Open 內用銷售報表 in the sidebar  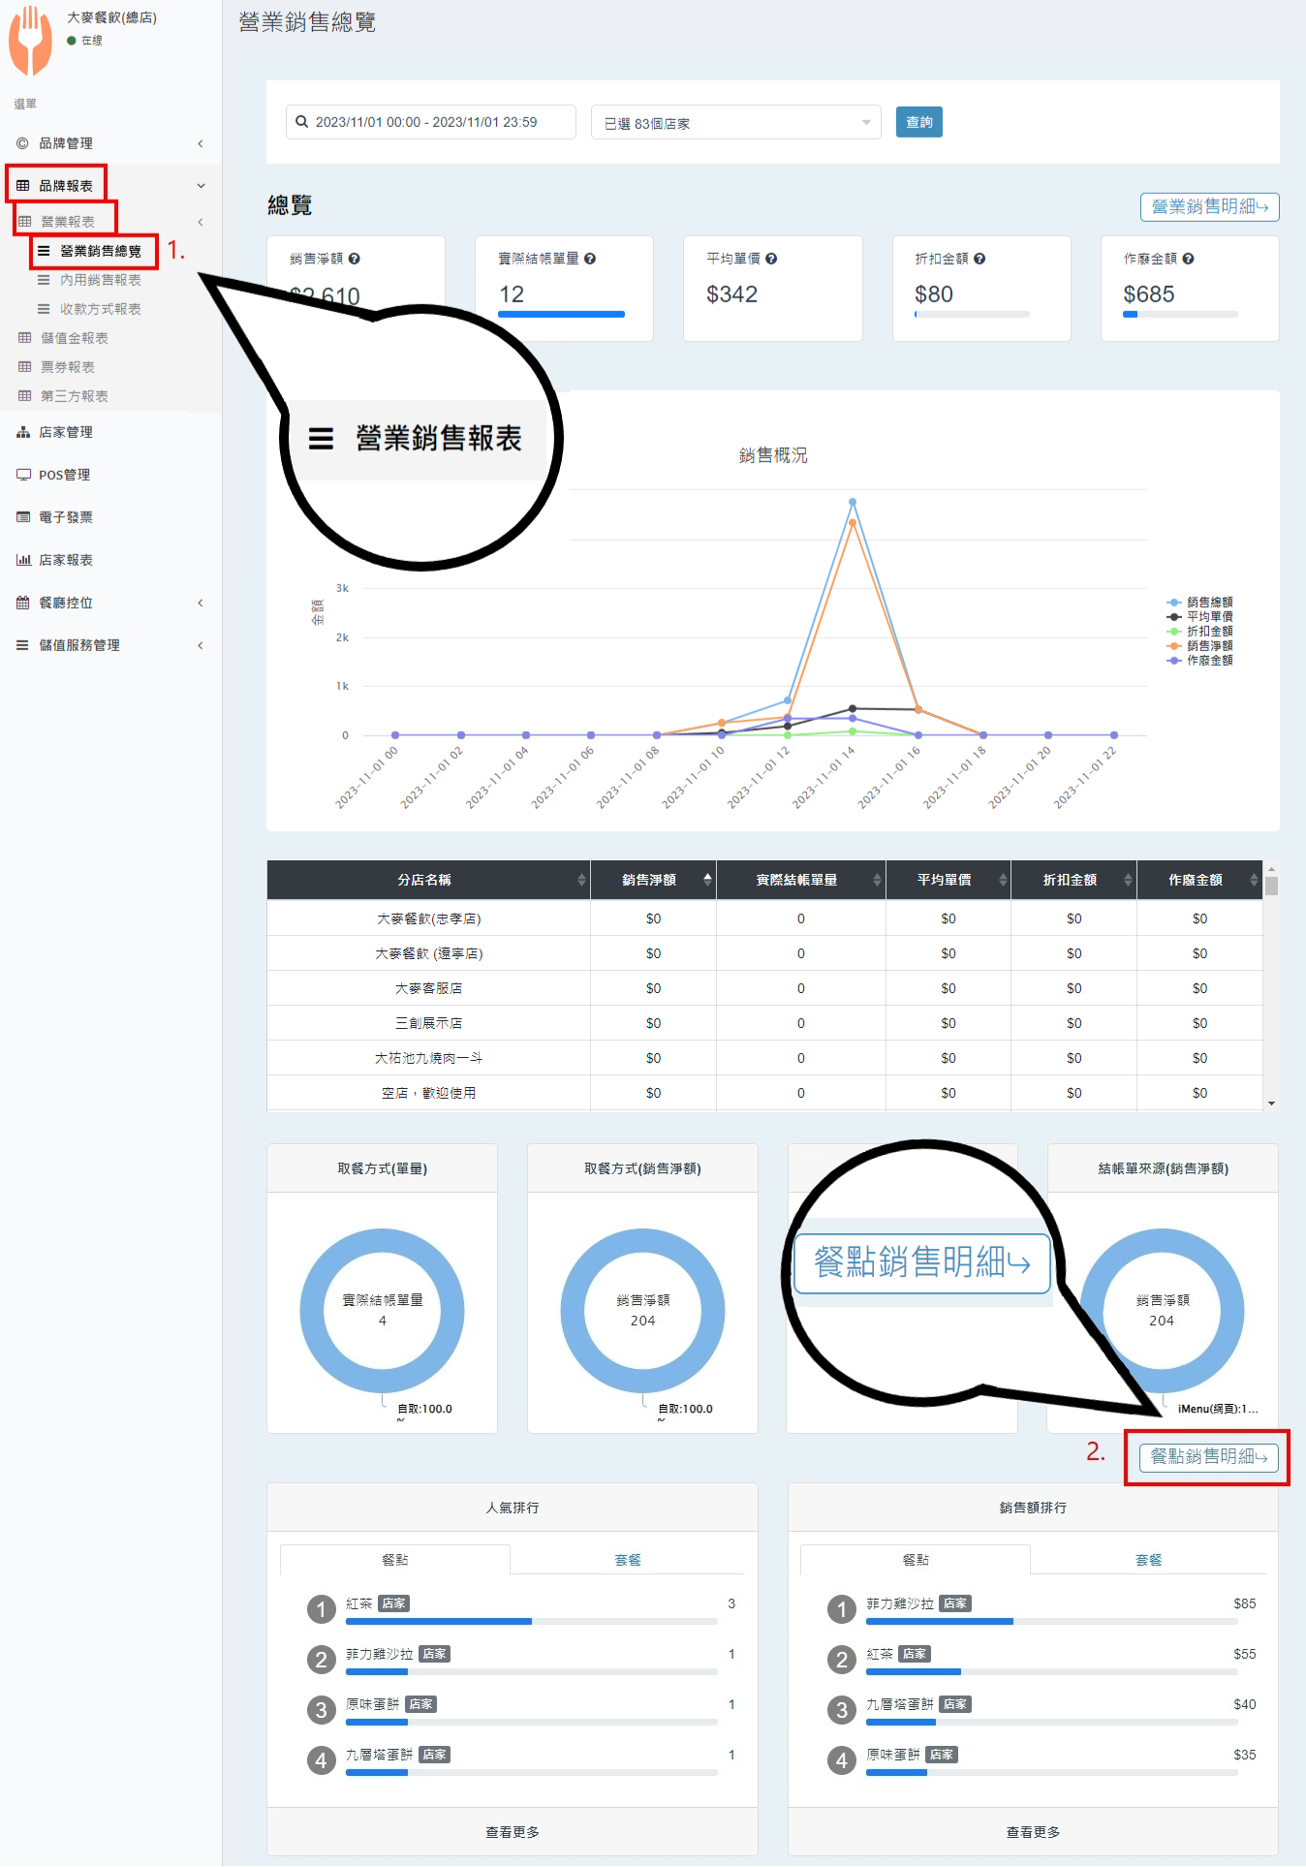pos(100,280)
